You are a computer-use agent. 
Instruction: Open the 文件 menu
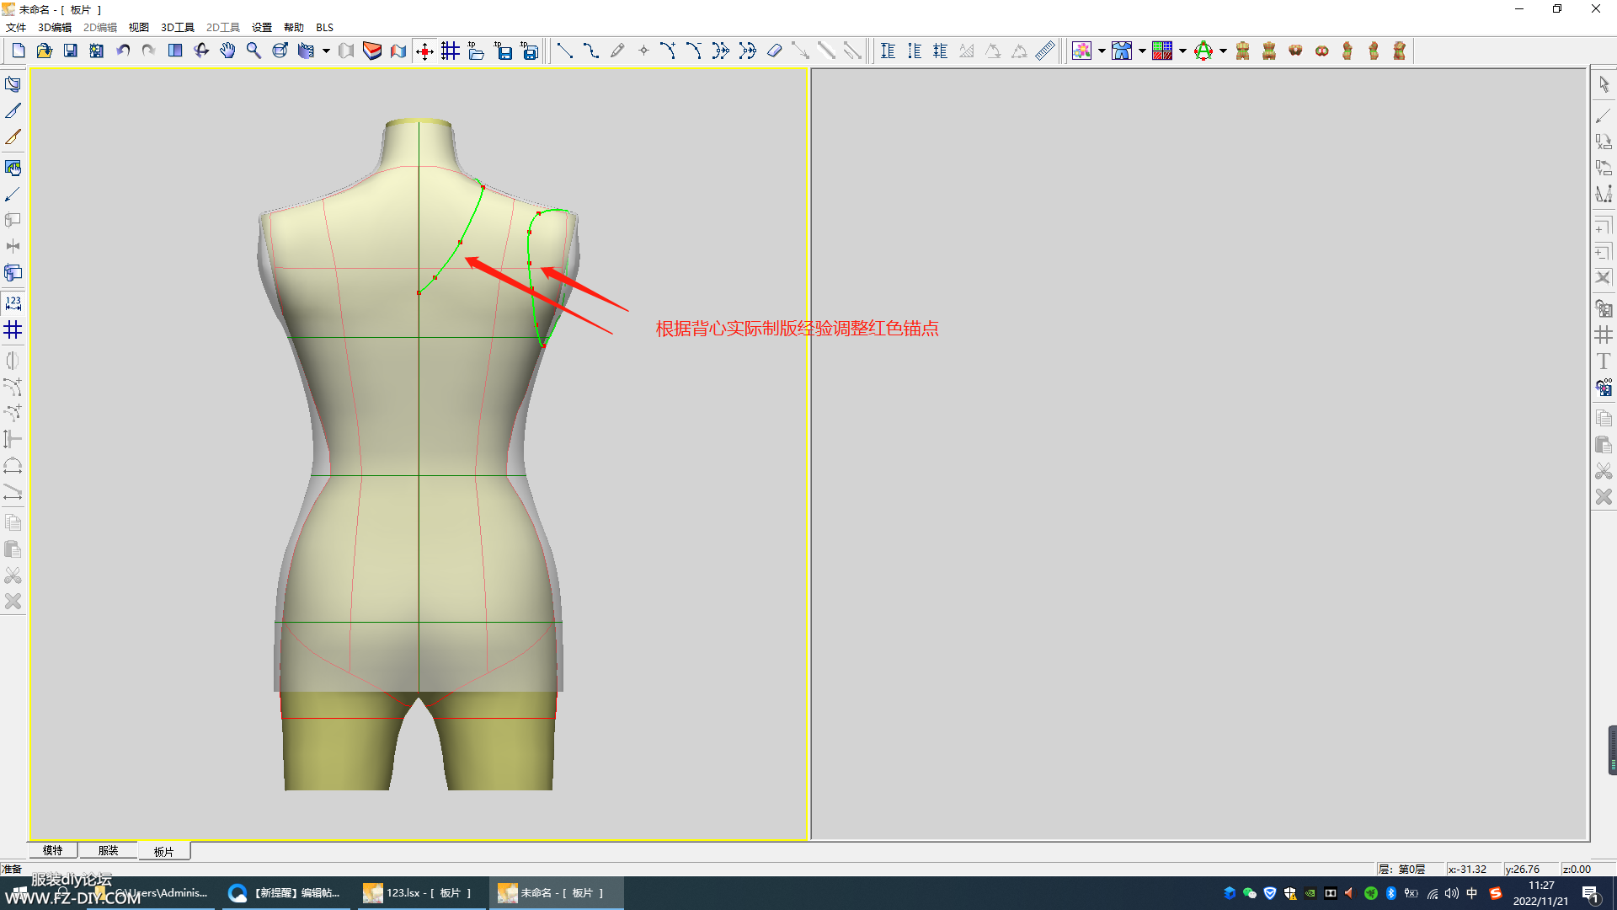[16, 28]
